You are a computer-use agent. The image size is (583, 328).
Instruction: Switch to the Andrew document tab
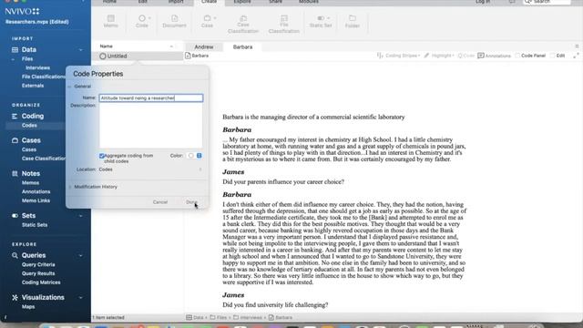204,46
